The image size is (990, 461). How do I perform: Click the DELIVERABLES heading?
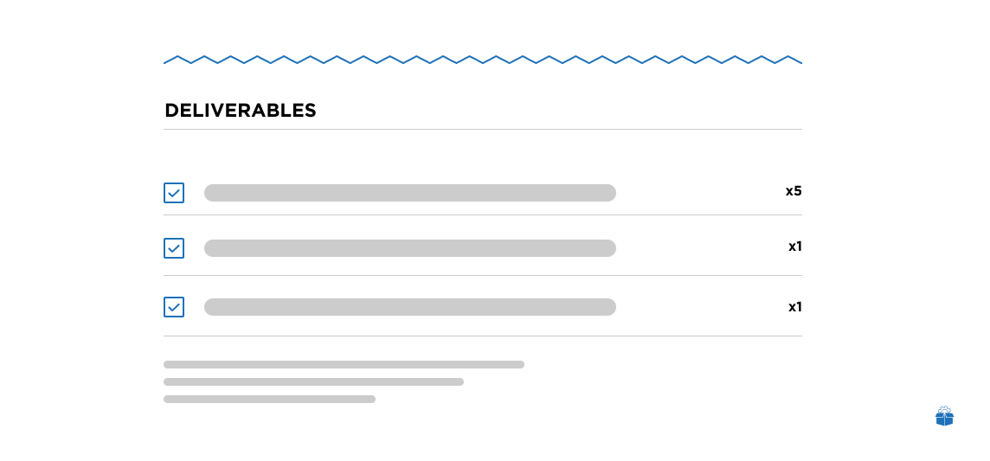pyautogui.click(x=240, y=111)
